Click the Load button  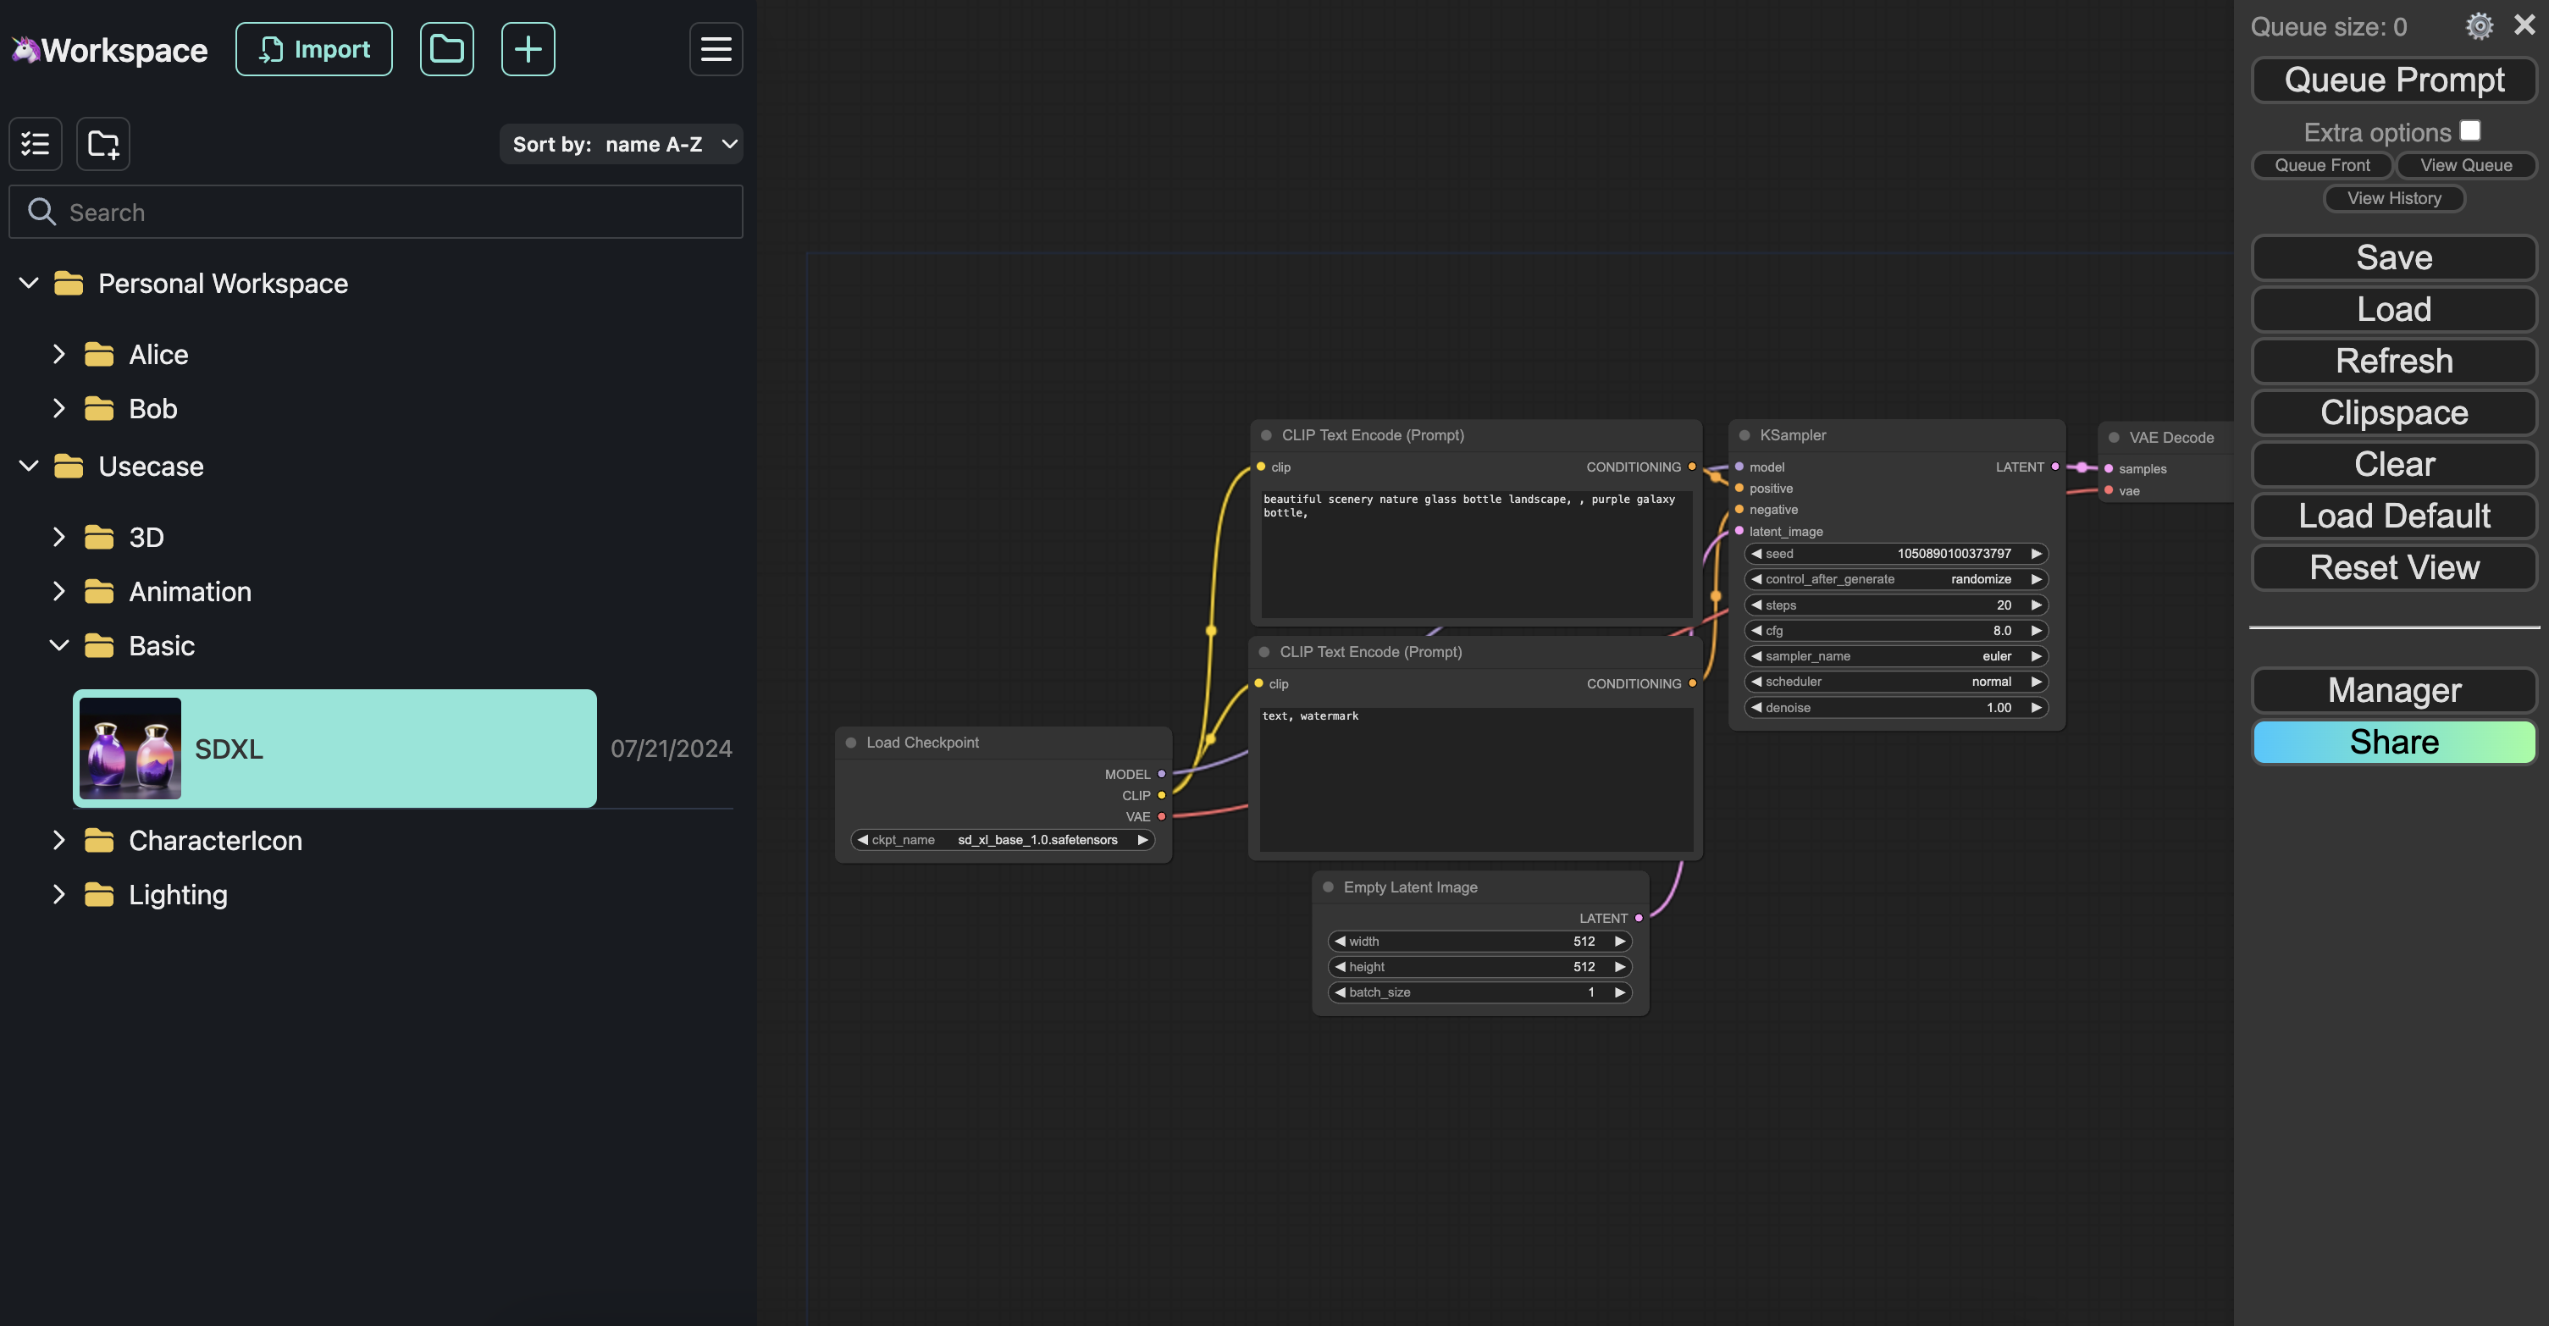pyautogui.click(x=2394, y=309)
